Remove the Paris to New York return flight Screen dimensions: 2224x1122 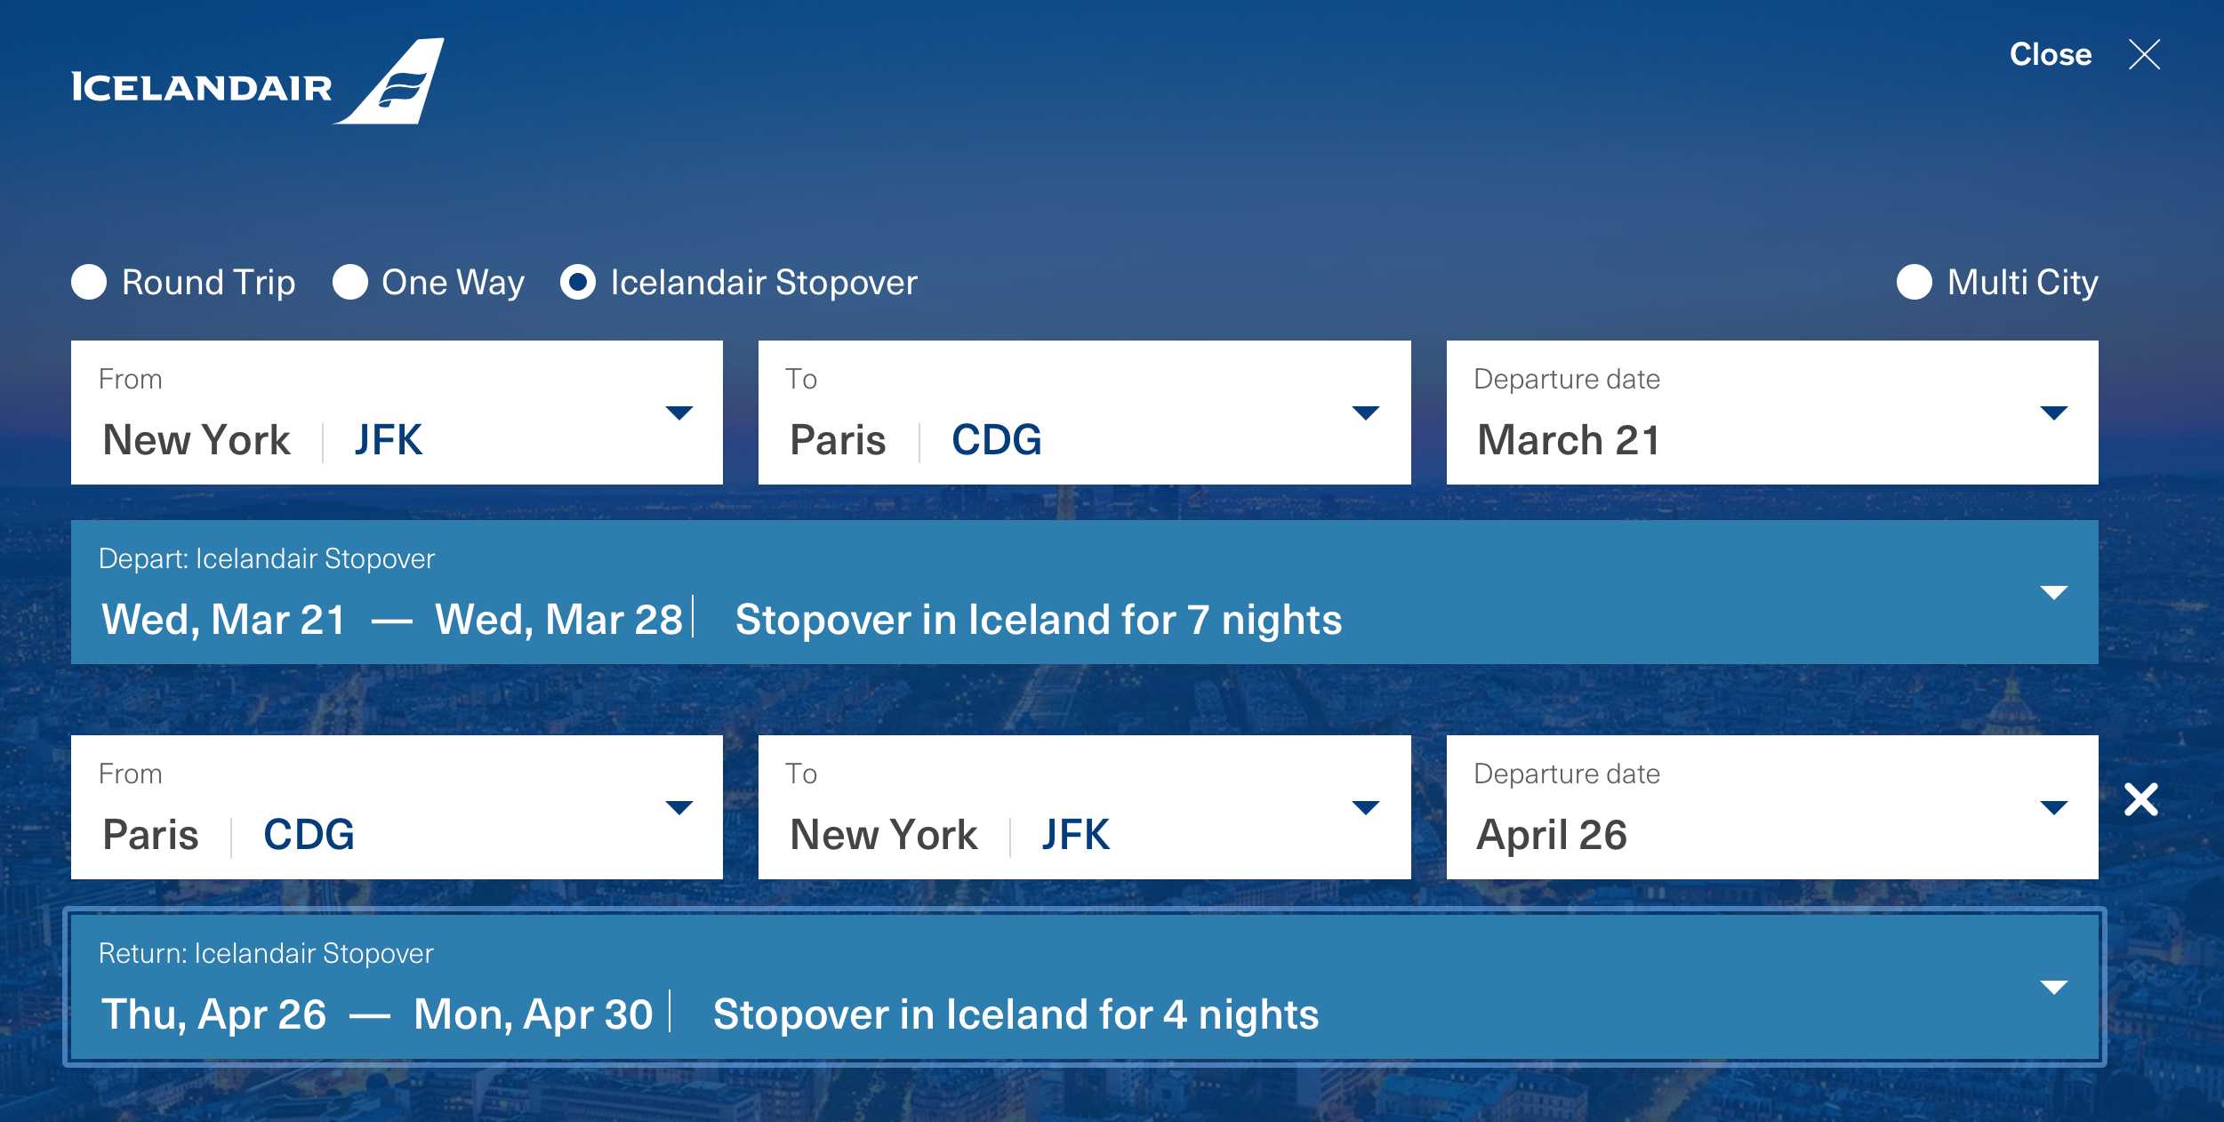(2141, 799)
